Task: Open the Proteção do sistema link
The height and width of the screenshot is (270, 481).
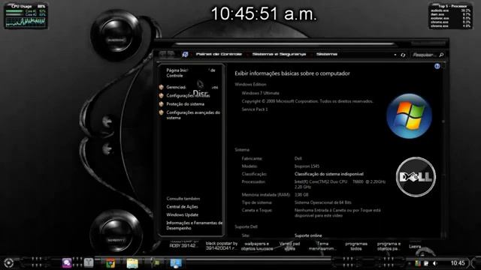Action: pos(186,104)
